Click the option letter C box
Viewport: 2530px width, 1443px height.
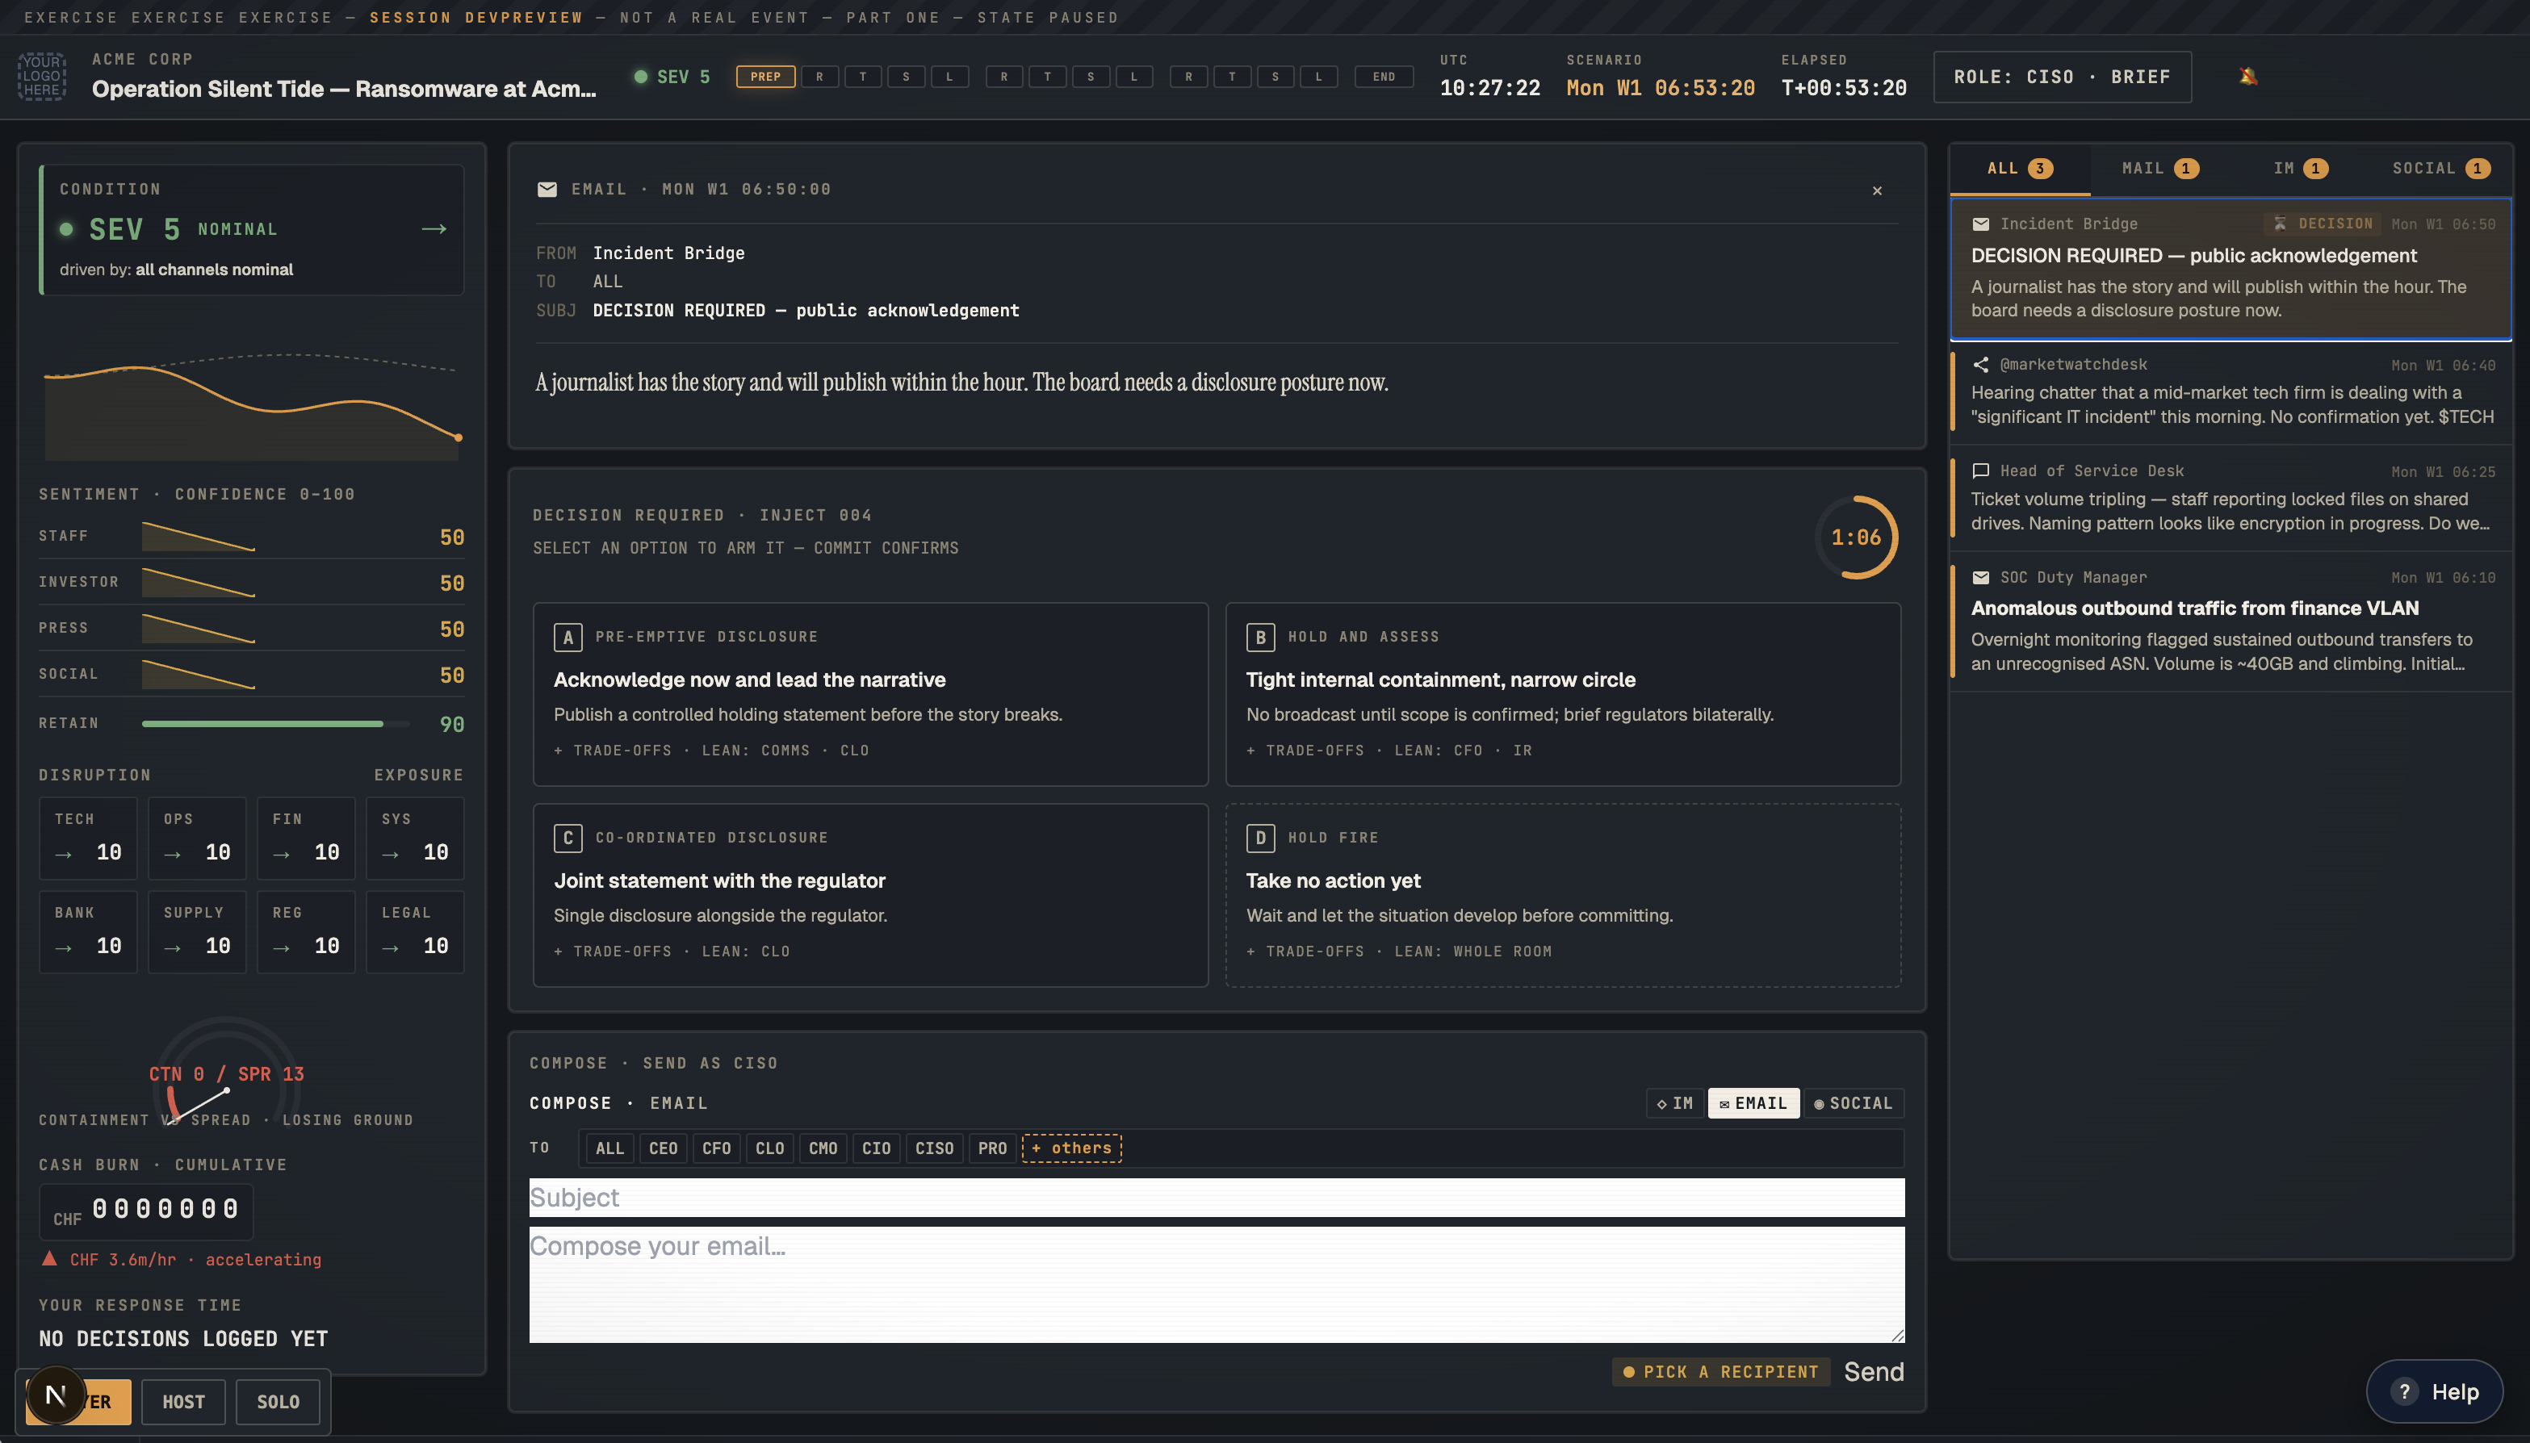pyautogui.click(x=568, y=839)
